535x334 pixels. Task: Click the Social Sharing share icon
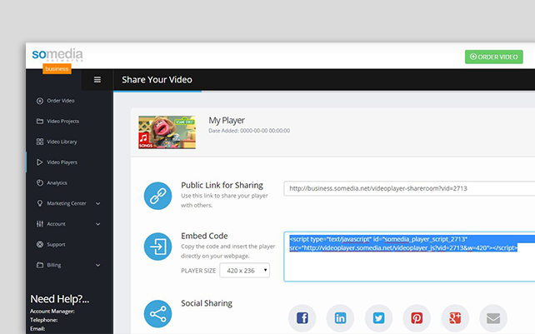[x=157, y=314]
